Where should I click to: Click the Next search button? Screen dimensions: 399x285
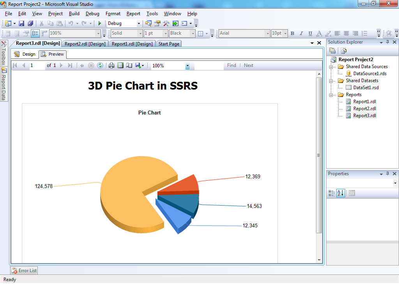click(248, 65)
